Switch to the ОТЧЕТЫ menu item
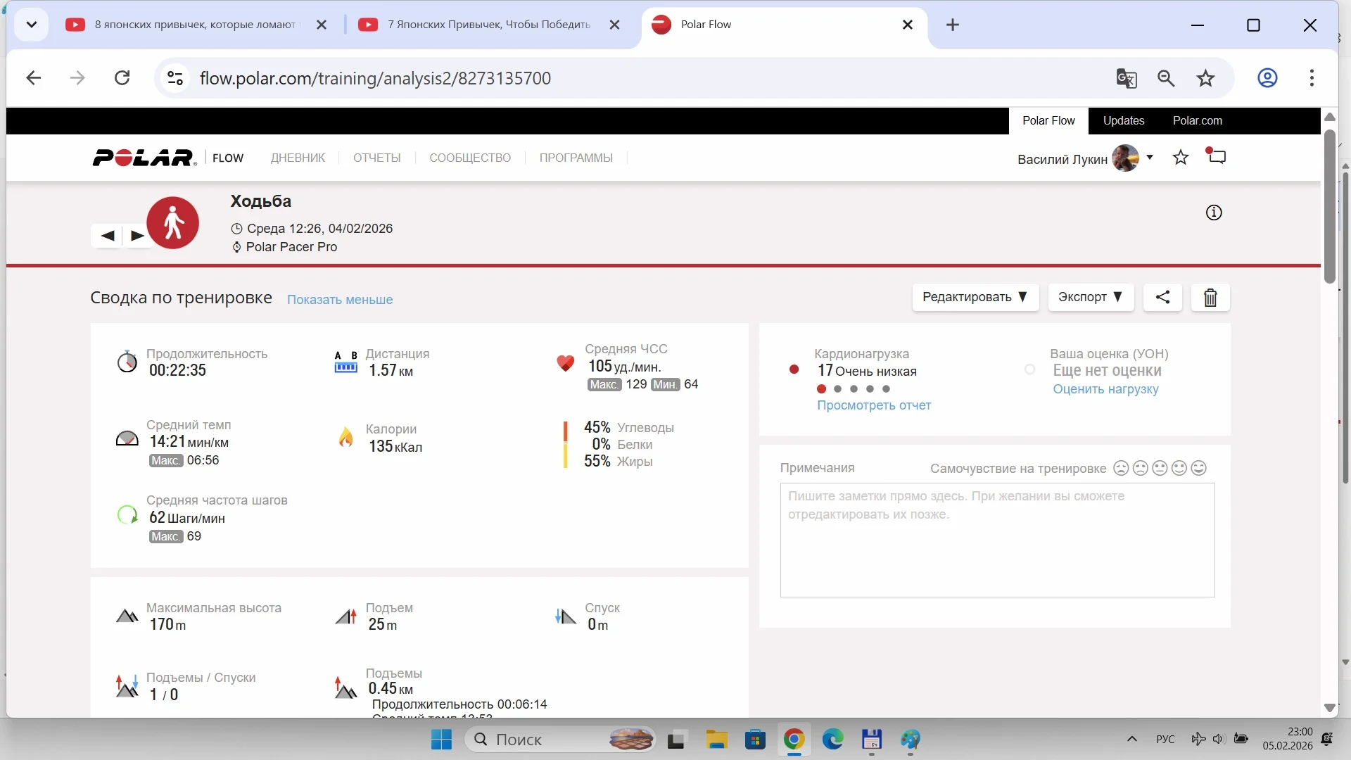The image size is (1351, 760). click(x=376, y=158)
